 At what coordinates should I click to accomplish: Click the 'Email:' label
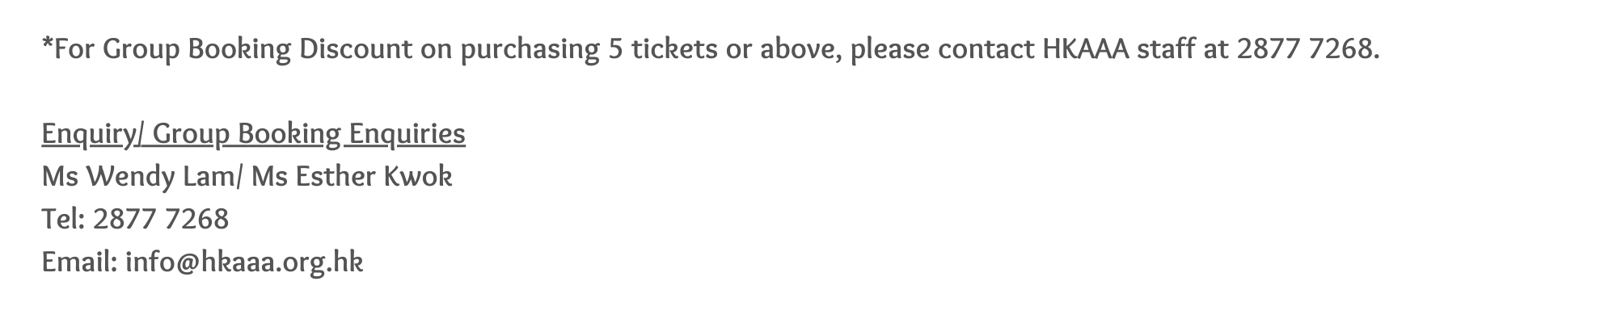pyautogui.click(x=80, y=262)
